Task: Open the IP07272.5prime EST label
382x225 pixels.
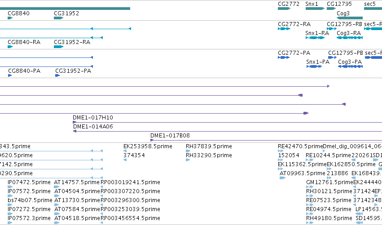Action: 29,209
